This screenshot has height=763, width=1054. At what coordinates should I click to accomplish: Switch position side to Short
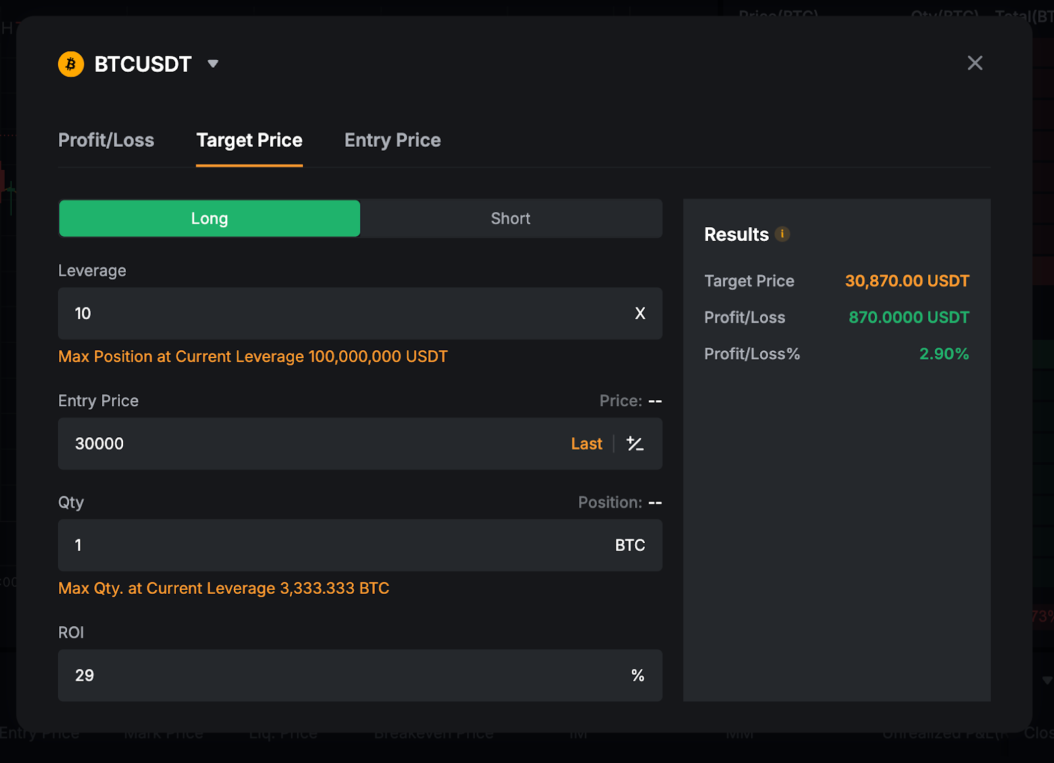[511, 219]
